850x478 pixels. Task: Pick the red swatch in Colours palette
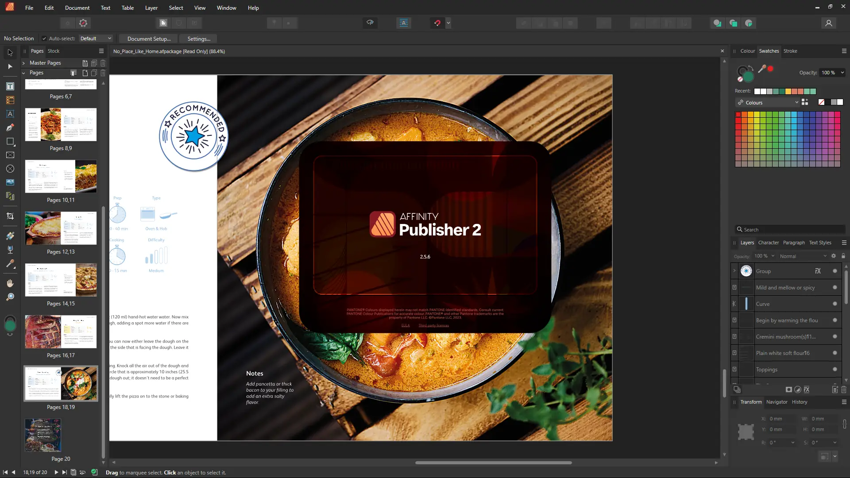click(x=738, y=115)
